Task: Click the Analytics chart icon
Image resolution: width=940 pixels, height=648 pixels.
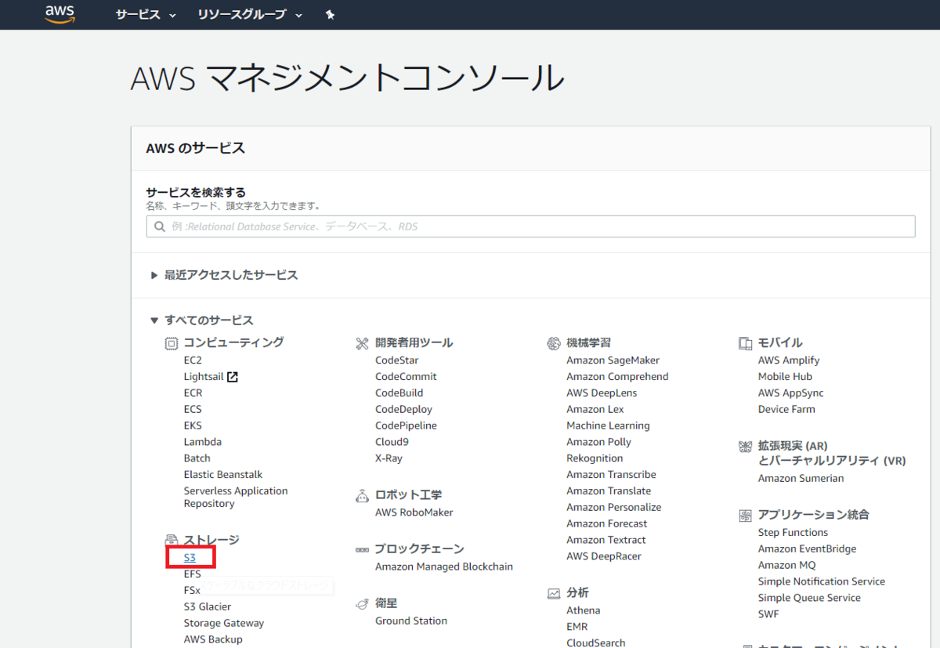Action: click(554, 593)
